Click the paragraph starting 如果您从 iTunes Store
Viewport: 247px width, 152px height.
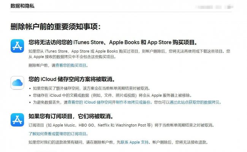click(129, 54)
